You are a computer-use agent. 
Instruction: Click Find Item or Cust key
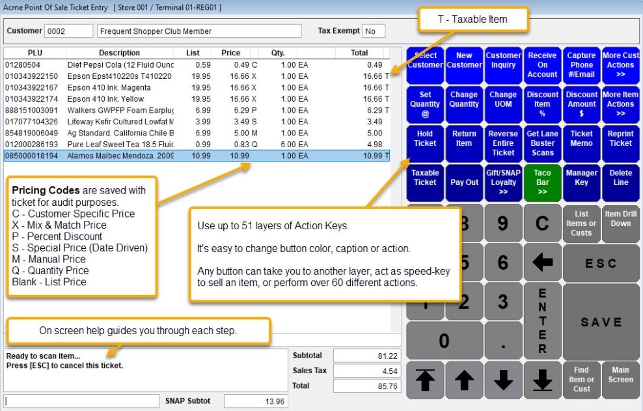(581, 380)
